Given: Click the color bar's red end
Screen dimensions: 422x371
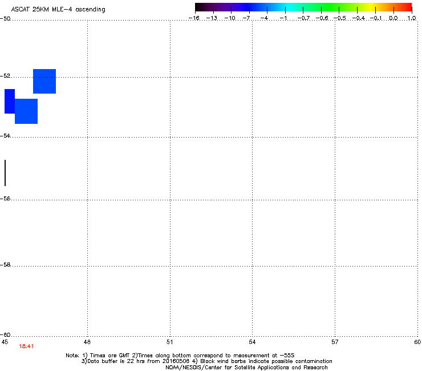Looking at the screenshot, I should 407,7.
